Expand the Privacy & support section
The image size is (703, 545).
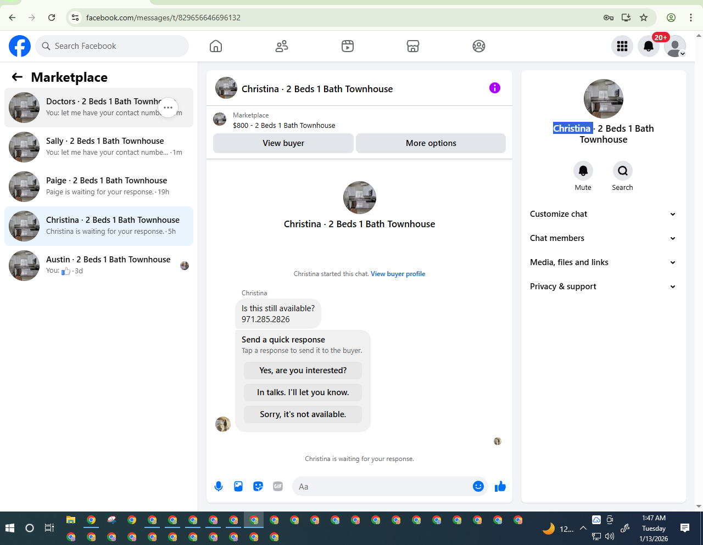(603, 286)
